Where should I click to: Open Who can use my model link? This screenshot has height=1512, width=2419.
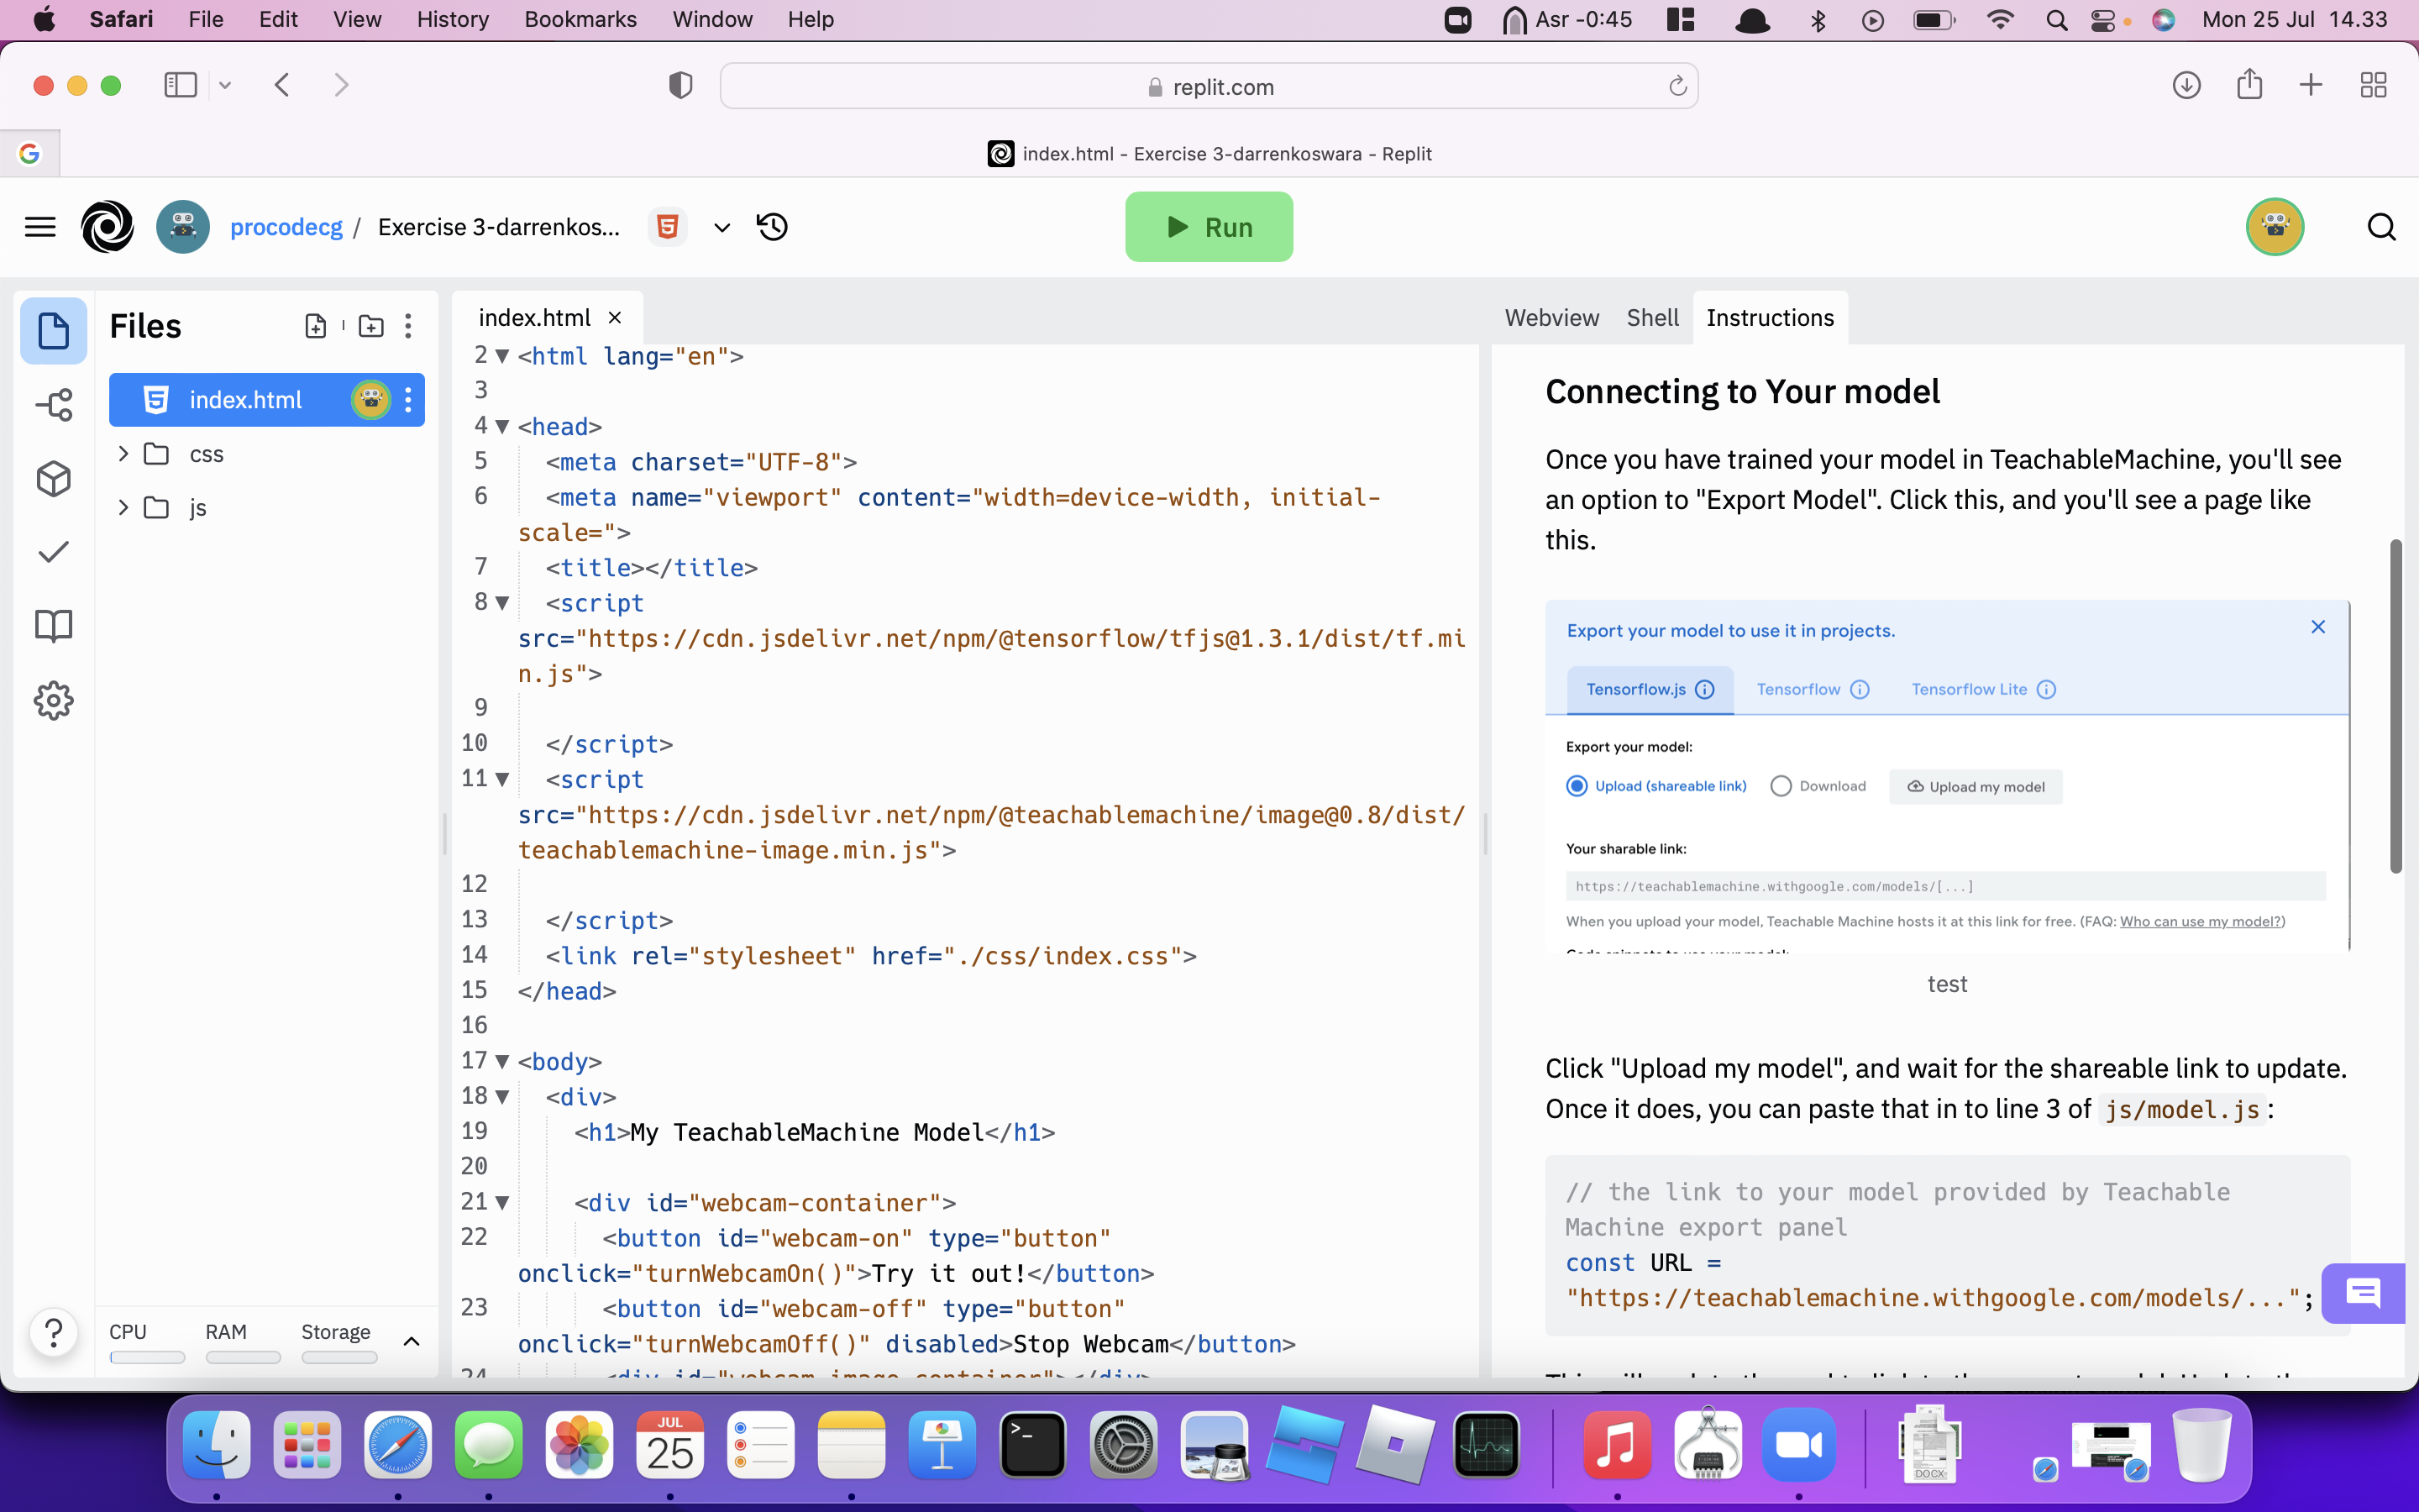click(x=2199, y=921)
